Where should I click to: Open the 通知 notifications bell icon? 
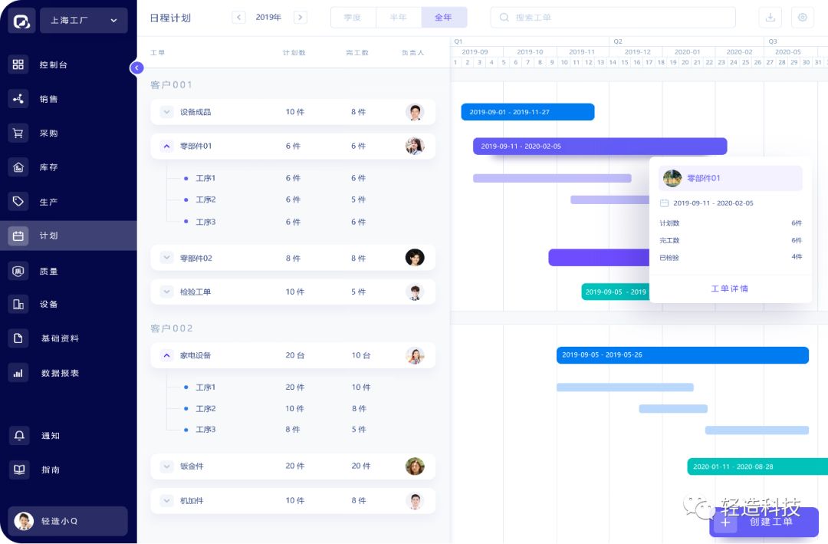18,435
